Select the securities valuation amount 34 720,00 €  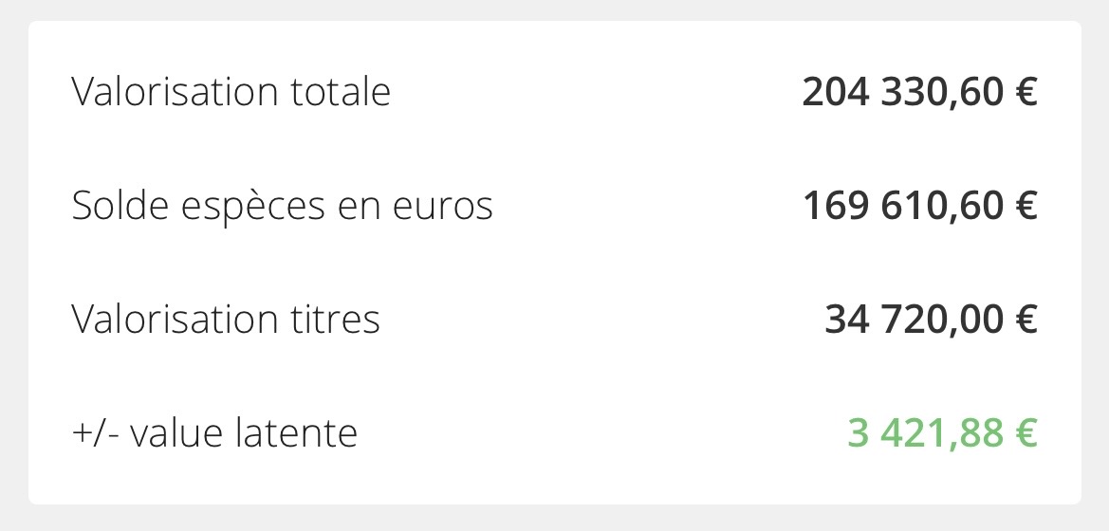[x=931, y=320]
